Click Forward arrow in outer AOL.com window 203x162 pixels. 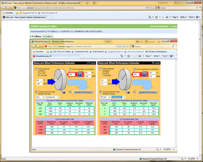(x=8, y=8)
